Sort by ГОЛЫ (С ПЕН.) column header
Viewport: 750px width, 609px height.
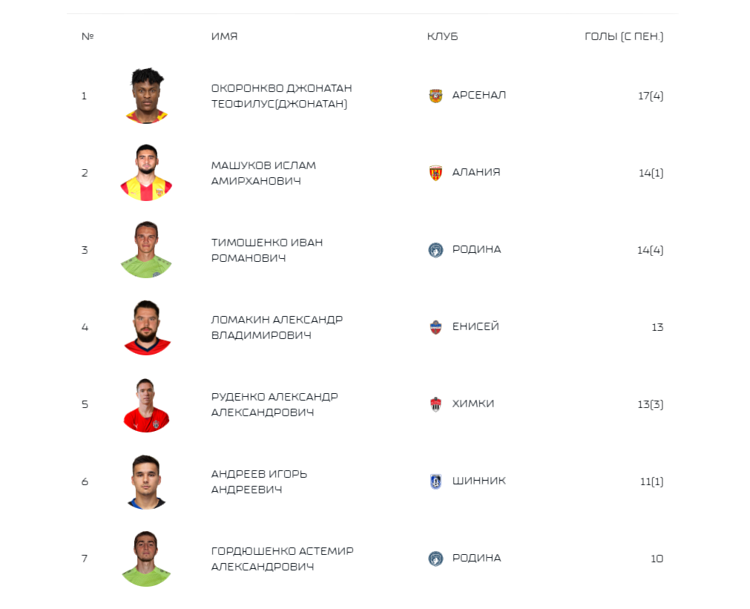click(x=624, y=36)
